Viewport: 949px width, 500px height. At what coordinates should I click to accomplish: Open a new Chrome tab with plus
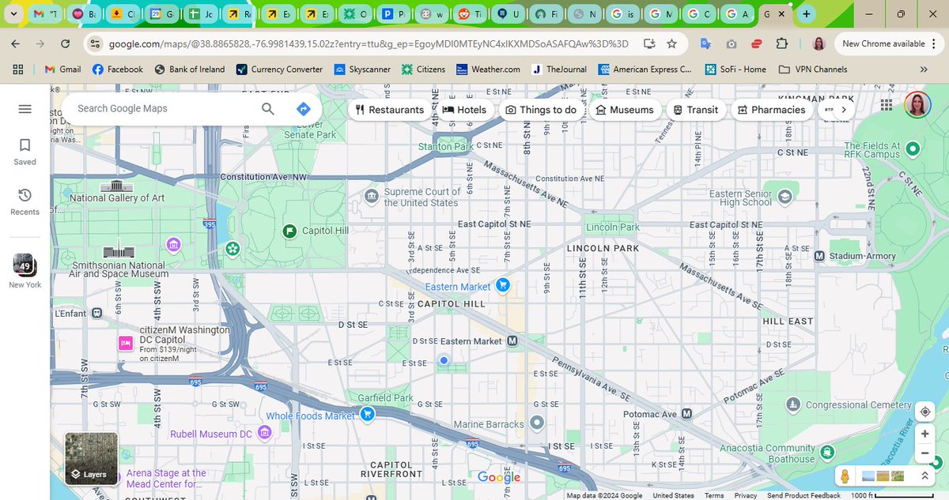pos(806,14)
